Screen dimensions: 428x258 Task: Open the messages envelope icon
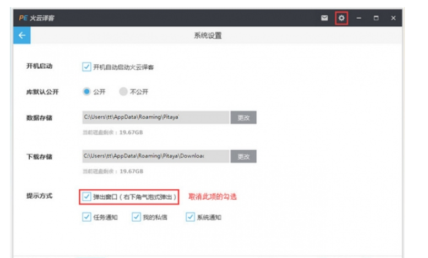(324, 18)
